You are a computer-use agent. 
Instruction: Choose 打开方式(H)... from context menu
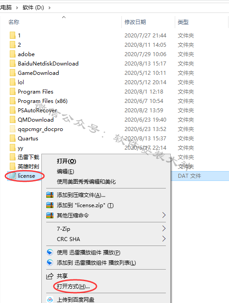pyautogui.click(x=73, y=286)
